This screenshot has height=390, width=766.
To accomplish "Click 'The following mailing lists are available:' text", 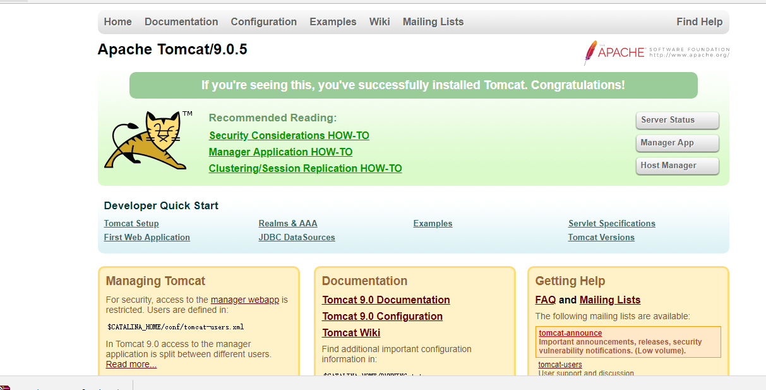I will point(613,316).
